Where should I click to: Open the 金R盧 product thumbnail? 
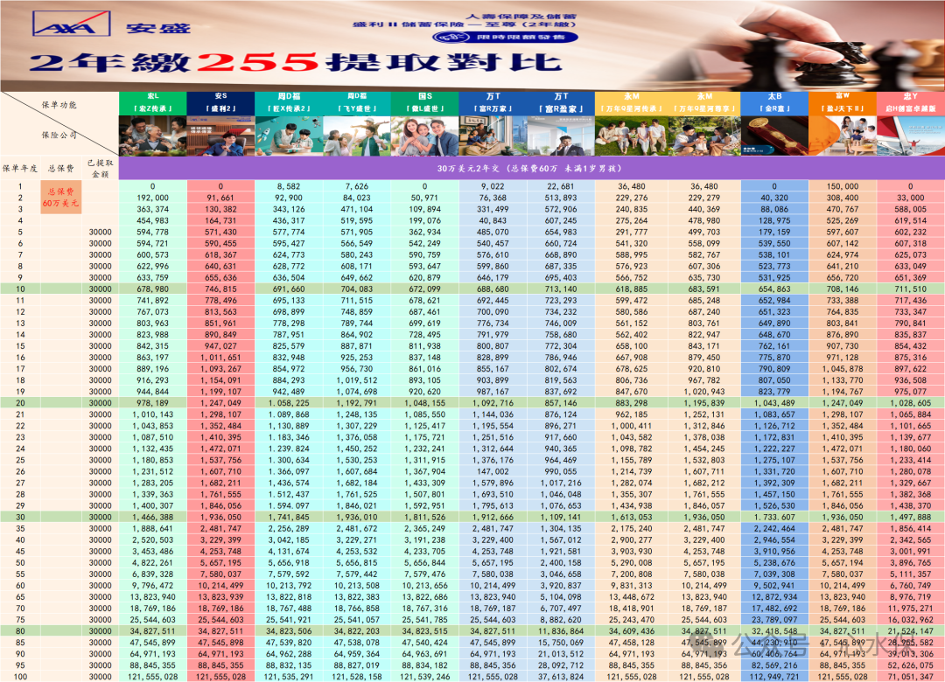[x=774, y=136]
